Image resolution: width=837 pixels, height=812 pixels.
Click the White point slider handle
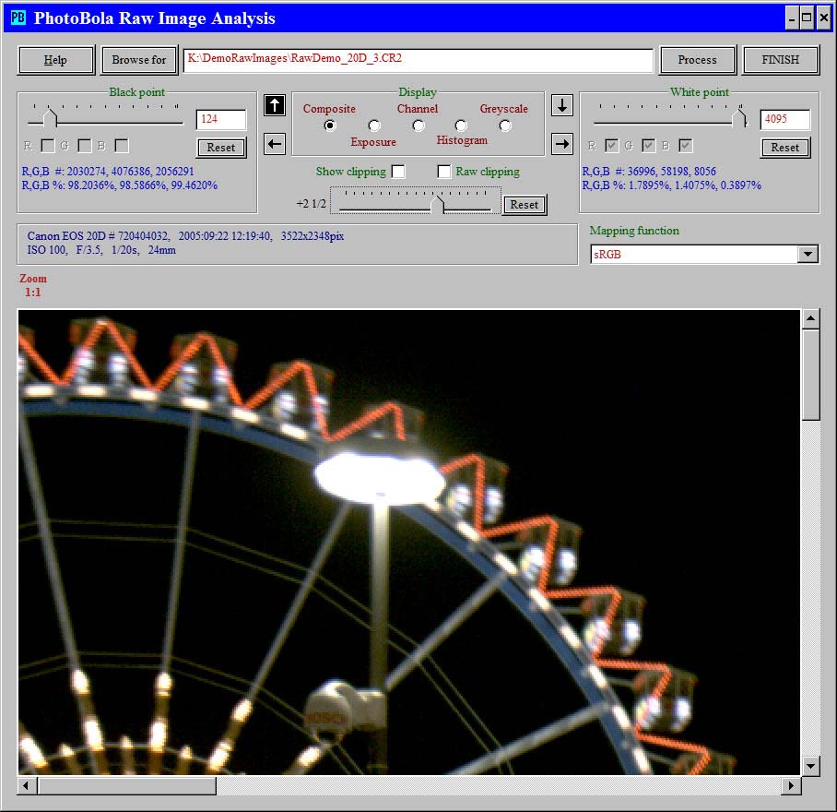(738, 118)
